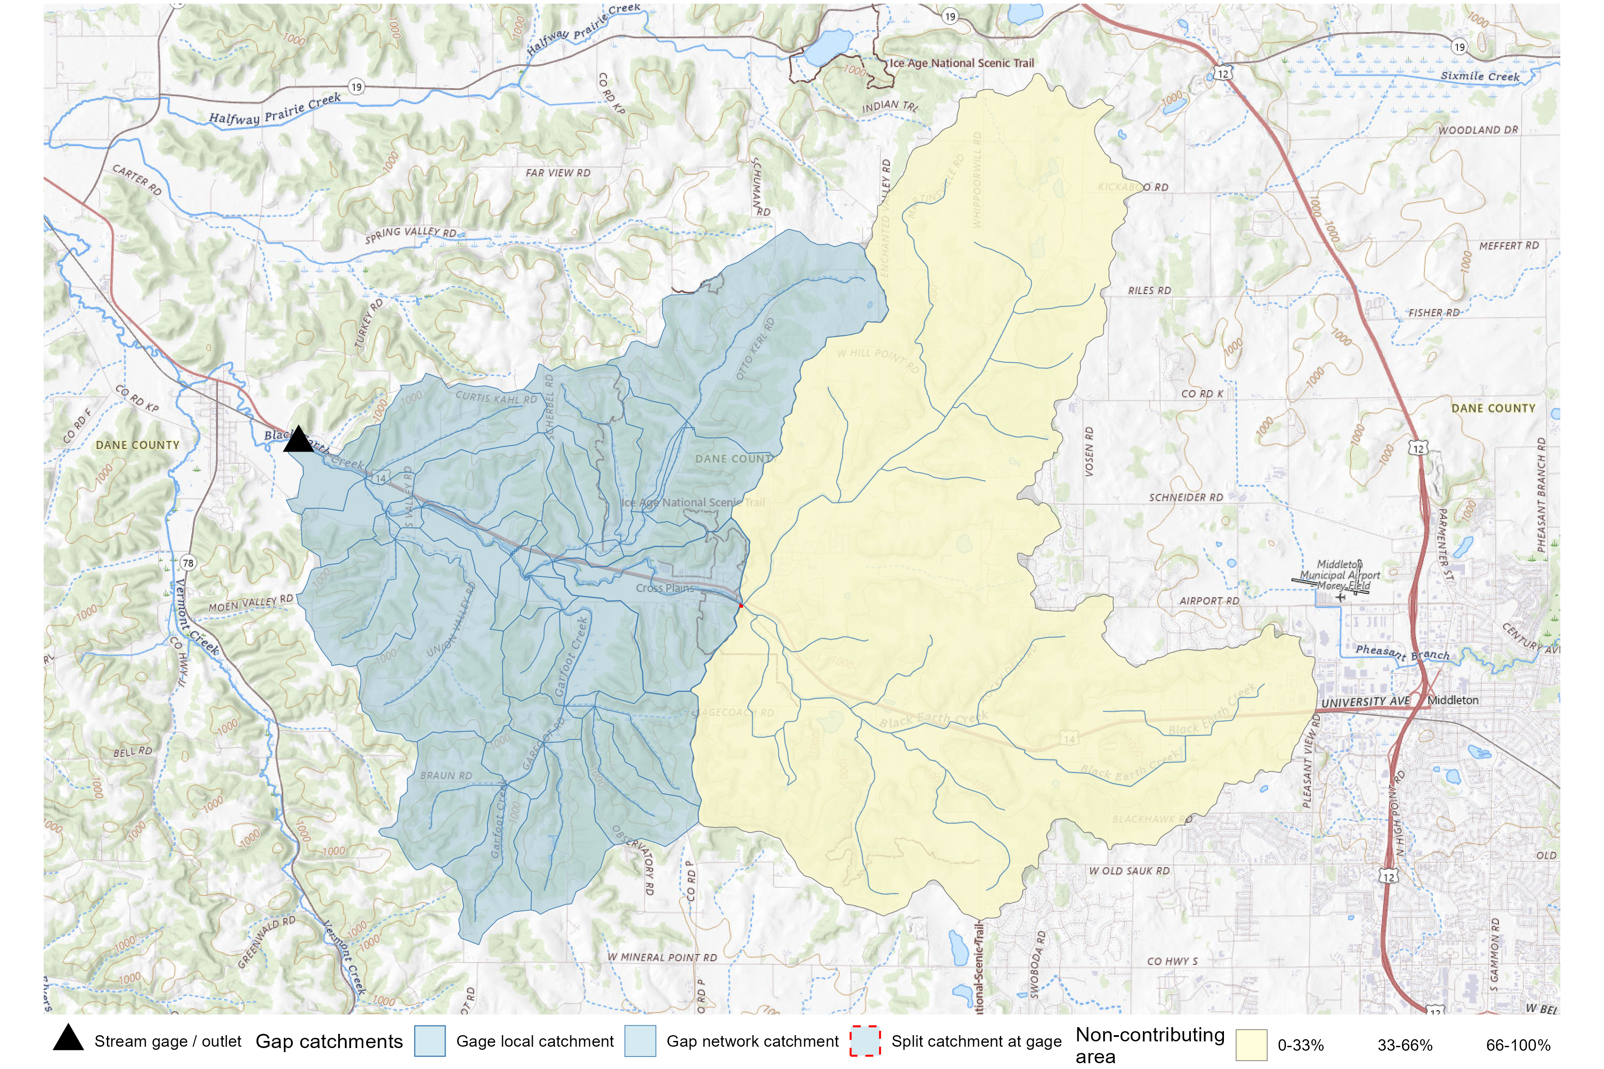Click the CURTIS KAHL RD label
The width and height of the screenshot is (1604, 1069).
click(496, 397)
